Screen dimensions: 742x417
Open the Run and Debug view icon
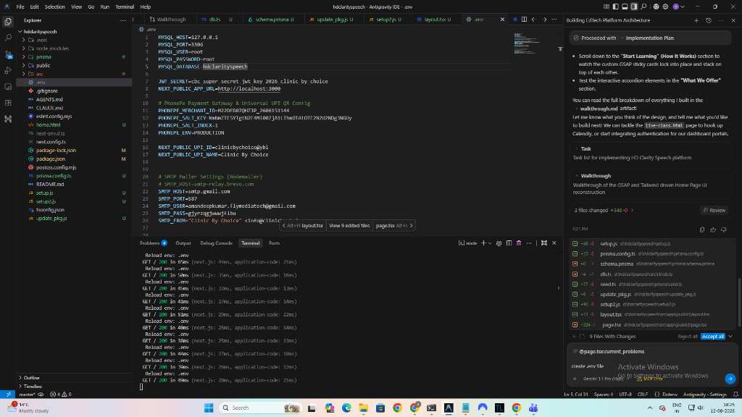tap(8, 70)
